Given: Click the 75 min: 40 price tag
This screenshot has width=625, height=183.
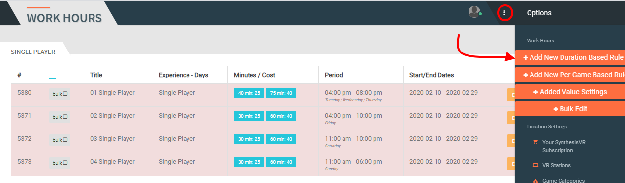Looking at the screenshot, I should [281, 93].
